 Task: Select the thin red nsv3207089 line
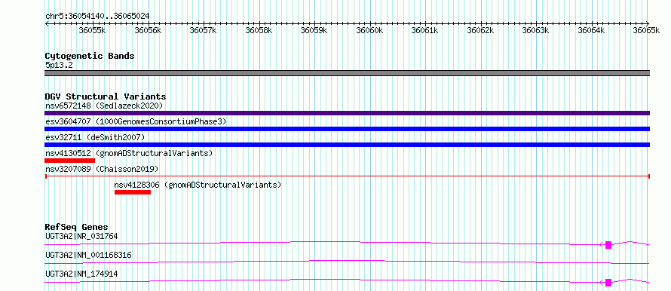347,176
